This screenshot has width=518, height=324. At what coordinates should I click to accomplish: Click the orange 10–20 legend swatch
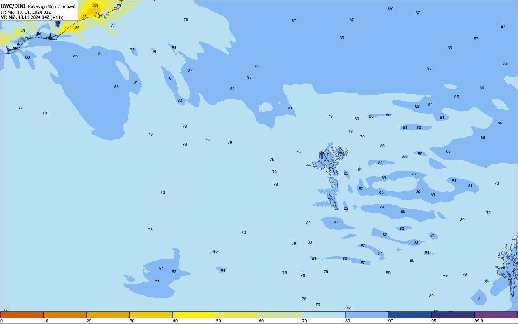click(x=65, y=315)
